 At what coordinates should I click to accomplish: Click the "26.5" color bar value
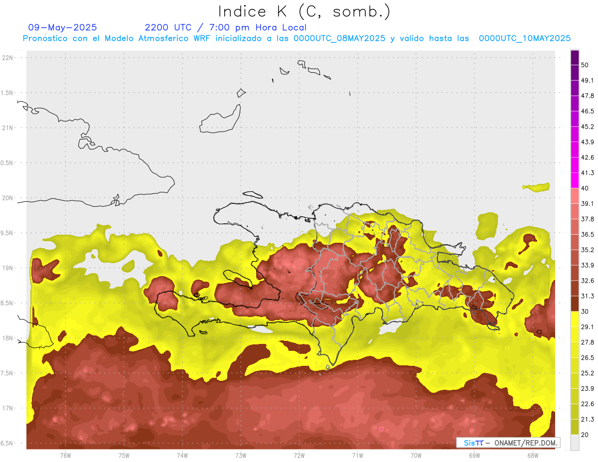[588, 358]
